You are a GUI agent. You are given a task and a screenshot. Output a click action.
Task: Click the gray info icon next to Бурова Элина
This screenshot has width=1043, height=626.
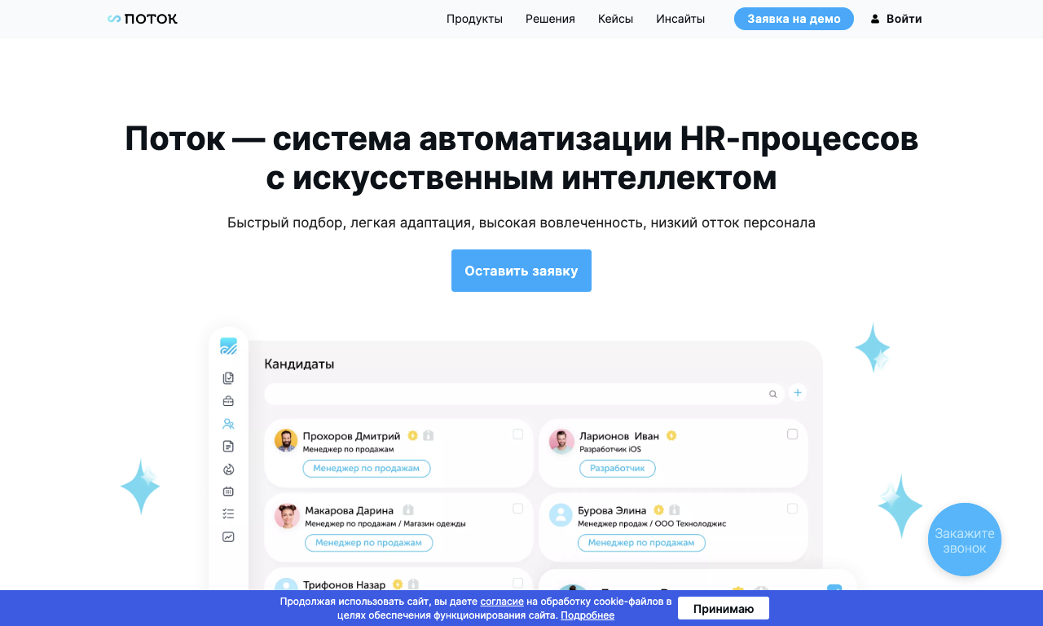pyautogui.click(x=675, y=509)
